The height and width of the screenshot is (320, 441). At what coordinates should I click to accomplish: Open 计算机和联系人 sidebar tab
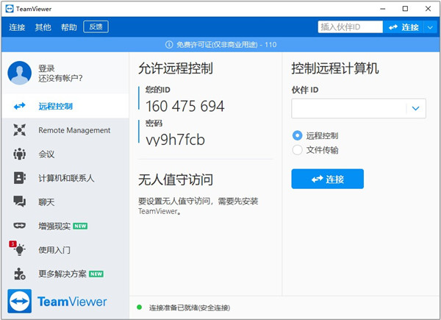pyautogui.click(x=65, y=178)
